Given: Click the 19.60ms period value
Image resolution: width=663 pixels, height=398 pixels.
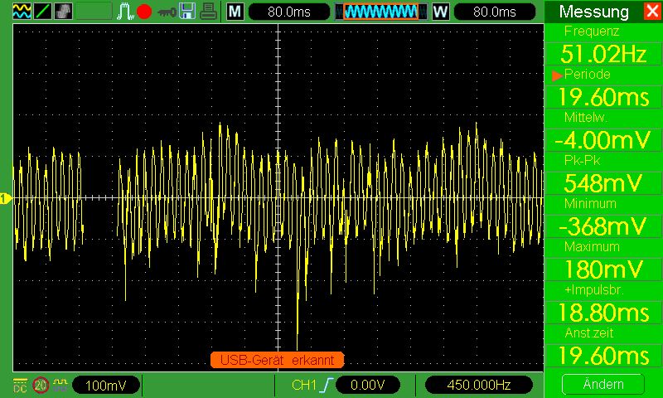Looking at the screenshot, I should tap(603, 97).
